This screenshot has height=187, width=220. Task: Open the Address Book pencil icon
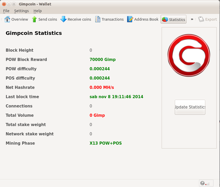[130, 19]
